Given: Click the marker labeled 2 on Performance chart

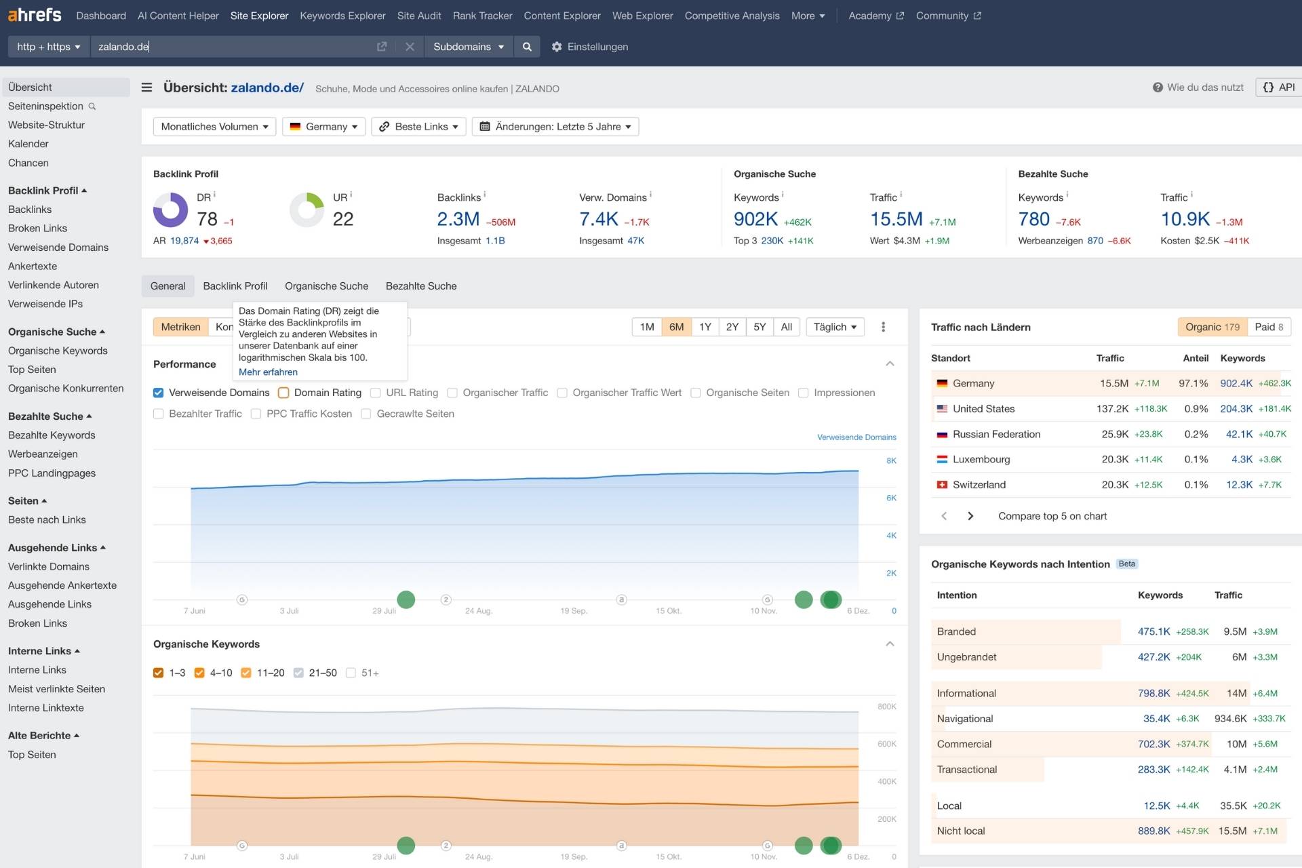Looking at the screenshot, I should (x=446, y=599).
